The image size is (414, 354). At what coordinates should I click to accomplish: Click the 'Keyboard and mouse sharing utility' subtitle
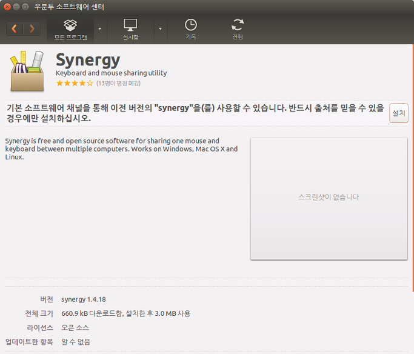[x=111, y=73]
